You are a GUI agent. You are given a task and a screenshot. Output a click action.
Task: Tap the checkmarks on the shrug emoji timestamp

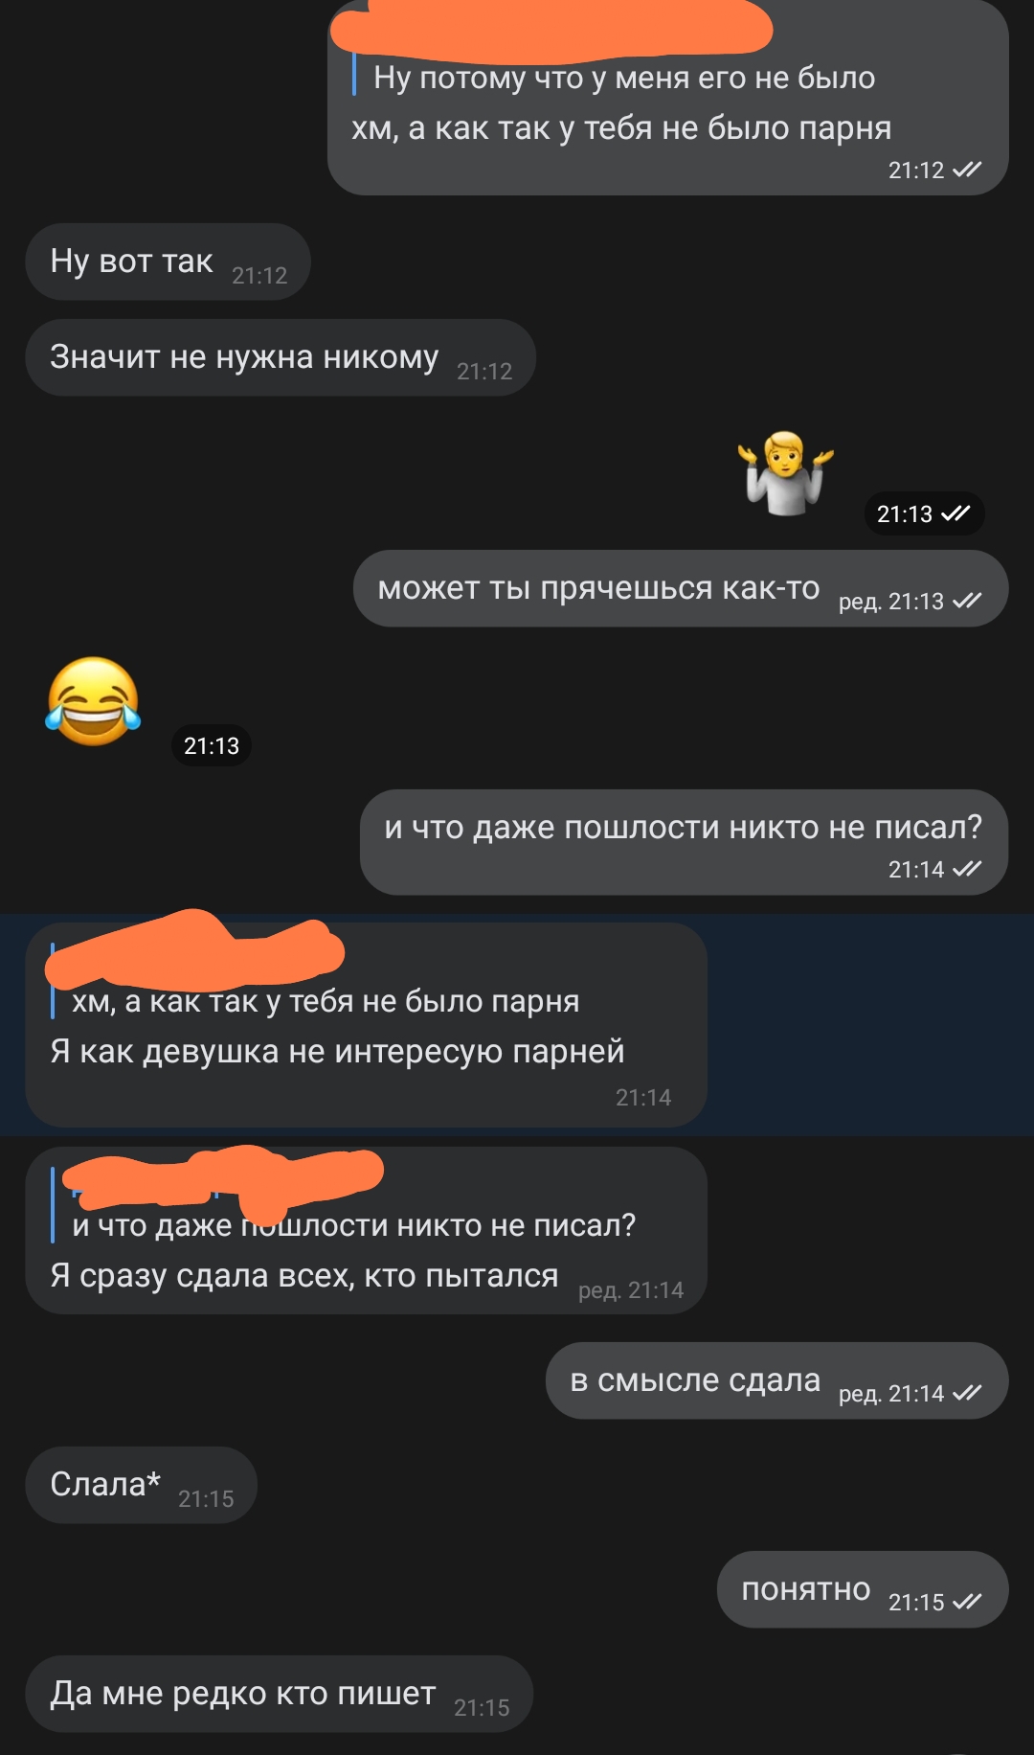[955, 513]
